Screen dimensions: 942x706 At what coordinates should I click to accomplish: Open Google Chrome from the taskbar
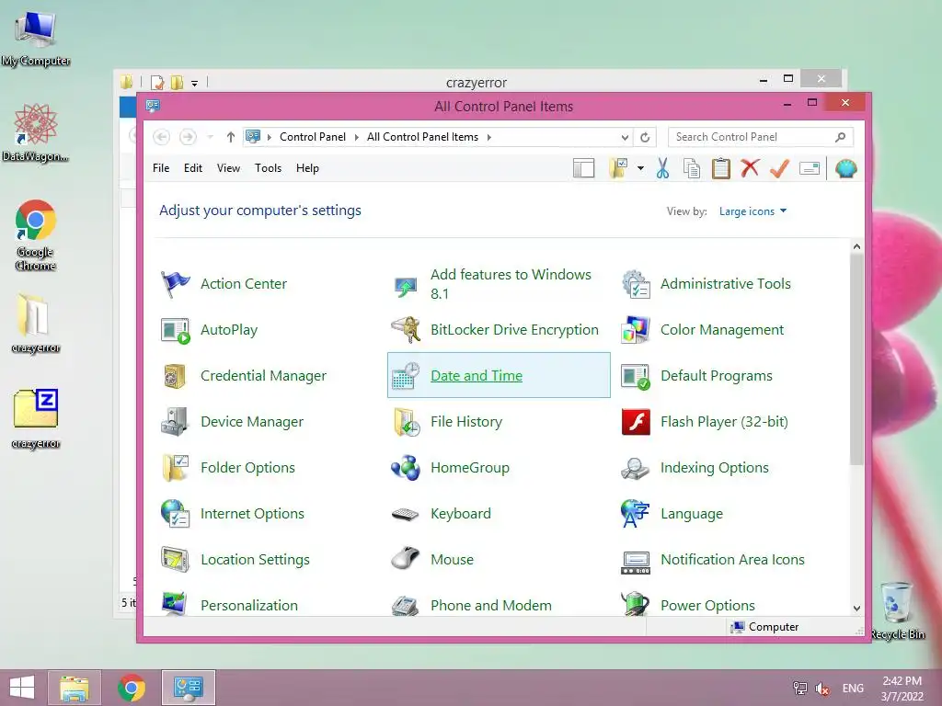tap(132, 688)
